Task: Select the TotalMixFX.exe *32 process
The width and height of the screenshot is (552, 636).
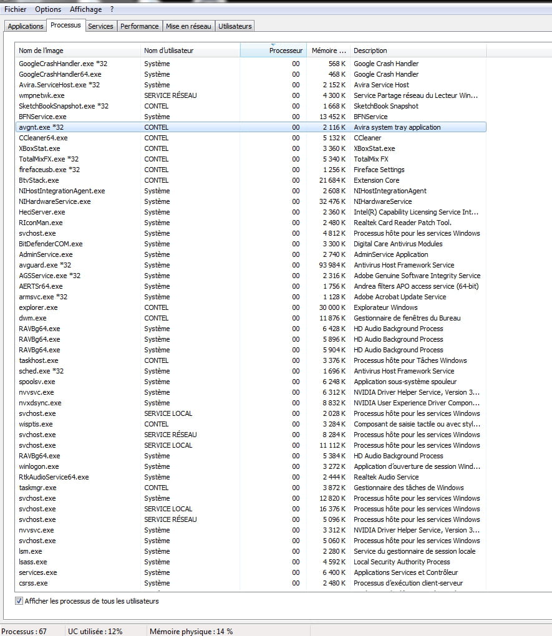Action: click(251, 159)
